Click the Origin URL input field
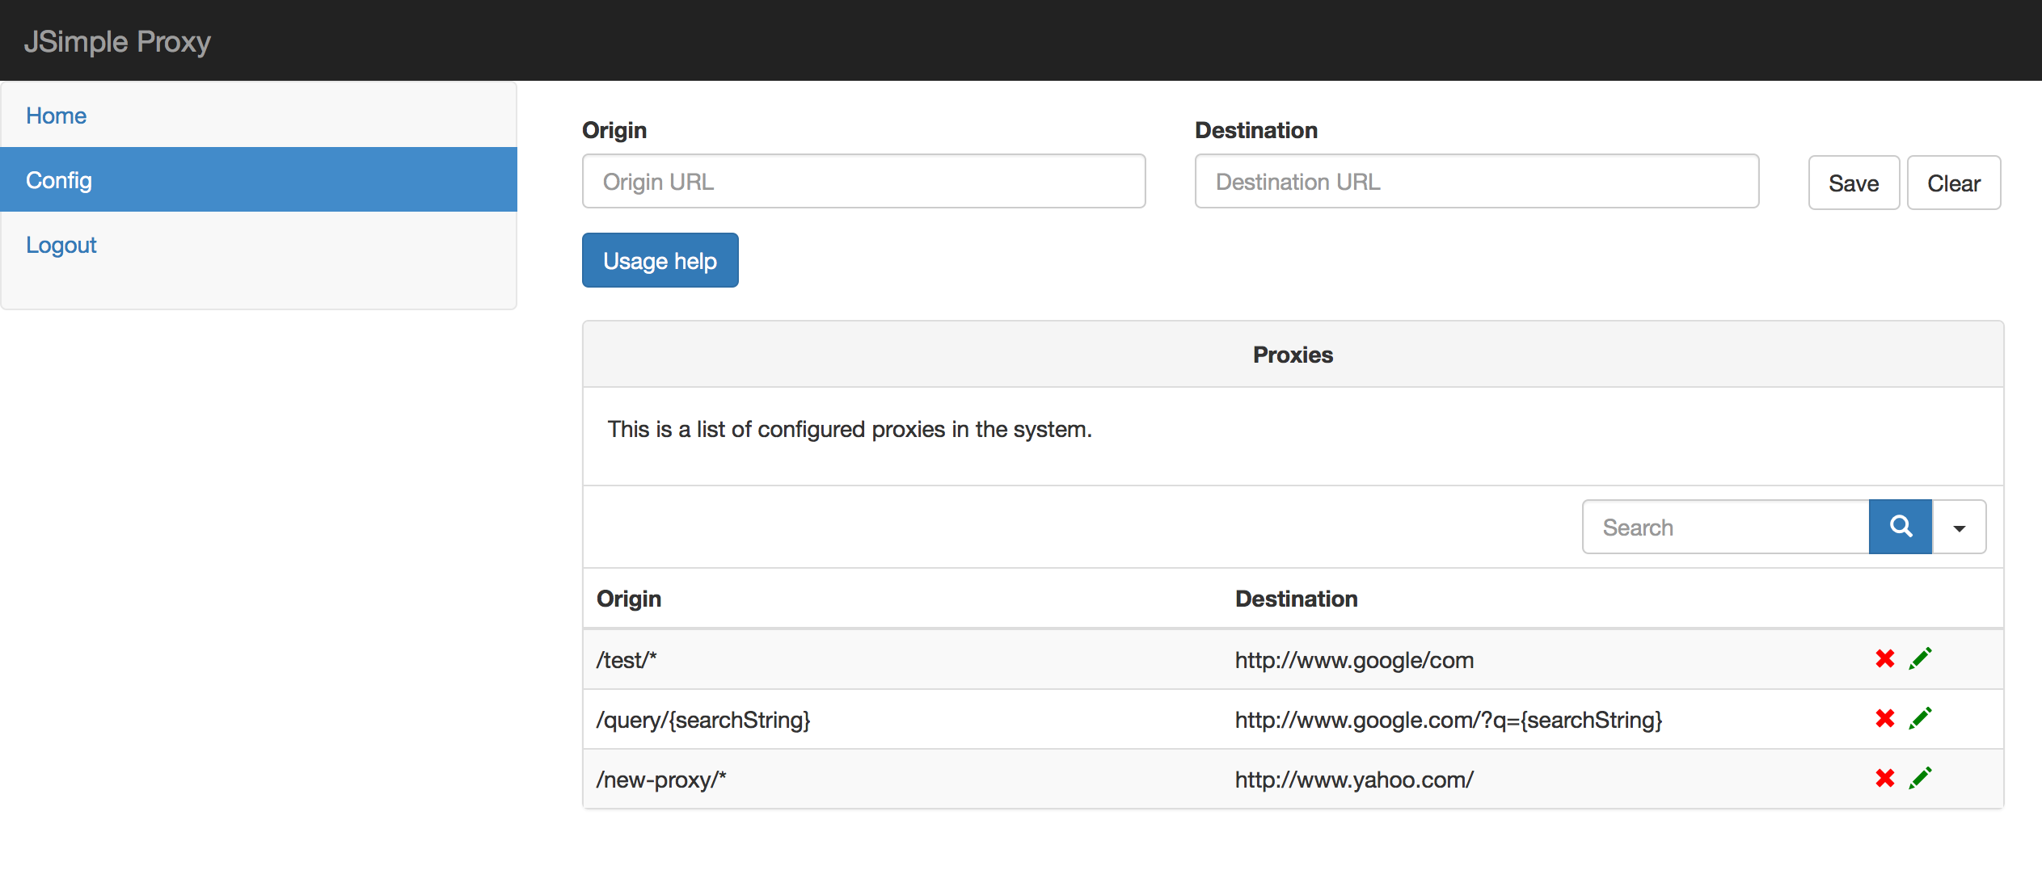This screenshot has height=887, width=2042. point(863,181)
